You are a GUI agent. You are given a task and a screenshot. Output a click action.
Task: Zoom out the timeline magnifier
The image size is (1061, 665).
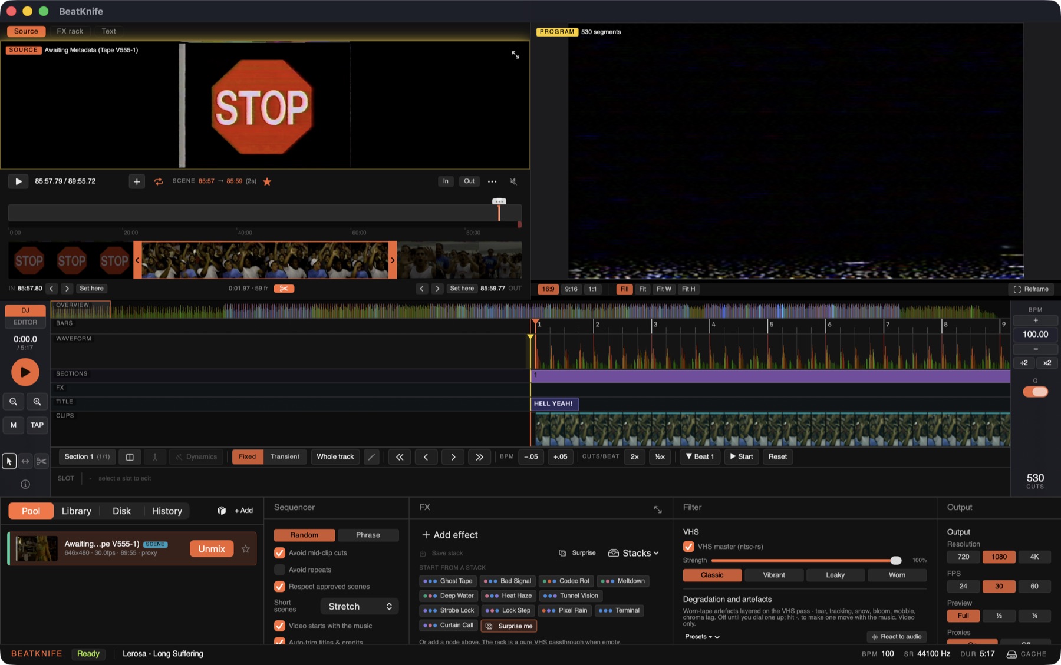(x=13, y=402)
